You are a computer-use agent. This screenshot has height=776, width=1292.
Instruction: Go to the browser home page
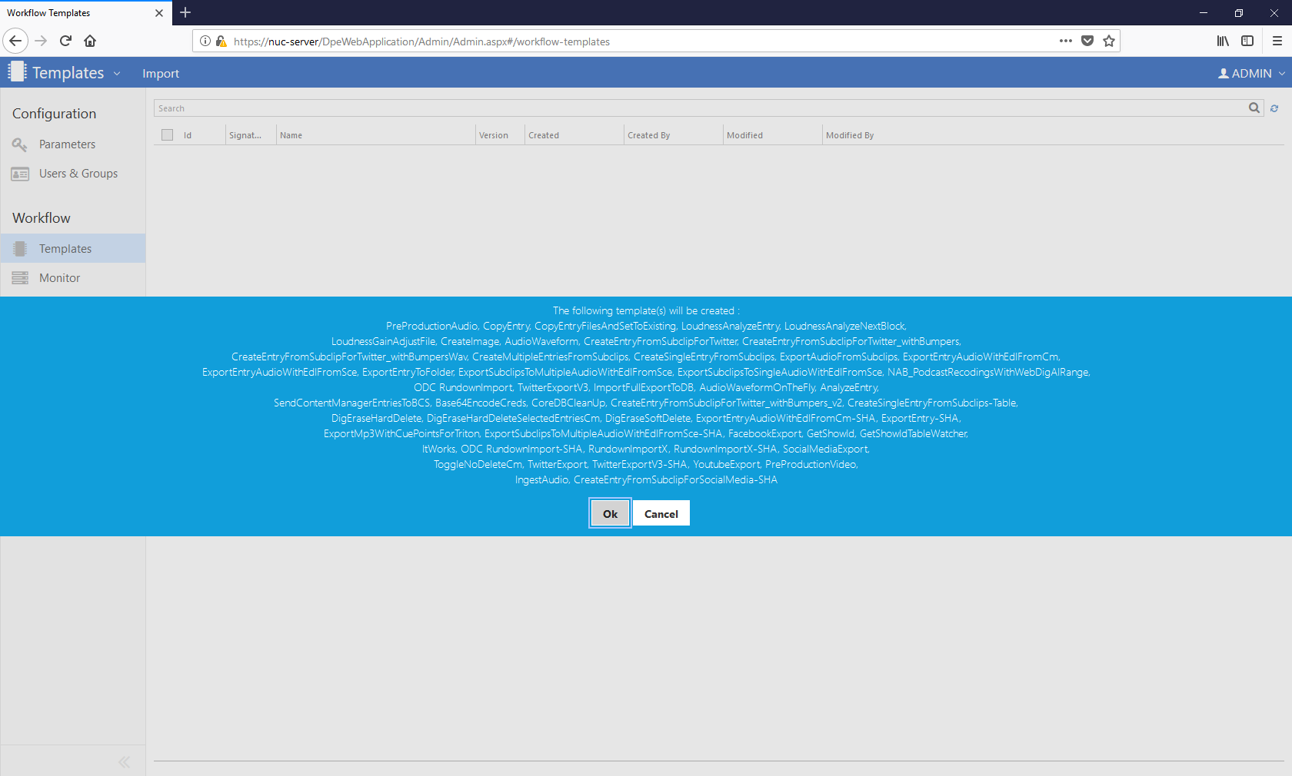pyautogui.click(x=90, y=41)
